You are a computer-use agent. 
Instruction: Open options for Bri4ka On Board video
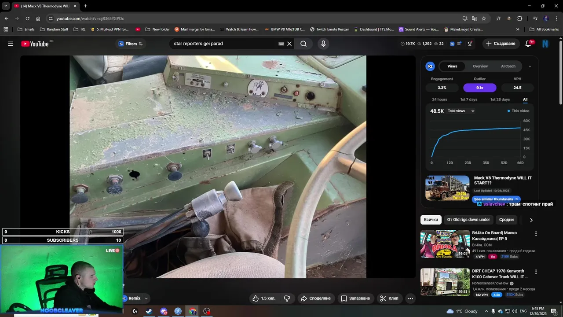pos(536,234)
